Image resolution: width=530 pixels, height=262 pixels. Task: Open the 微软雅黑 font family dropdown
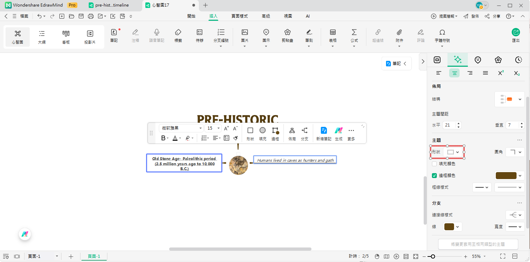point(181,128)
